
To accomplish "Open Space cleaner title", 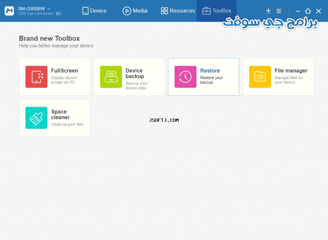I will (x=60, y=115).
